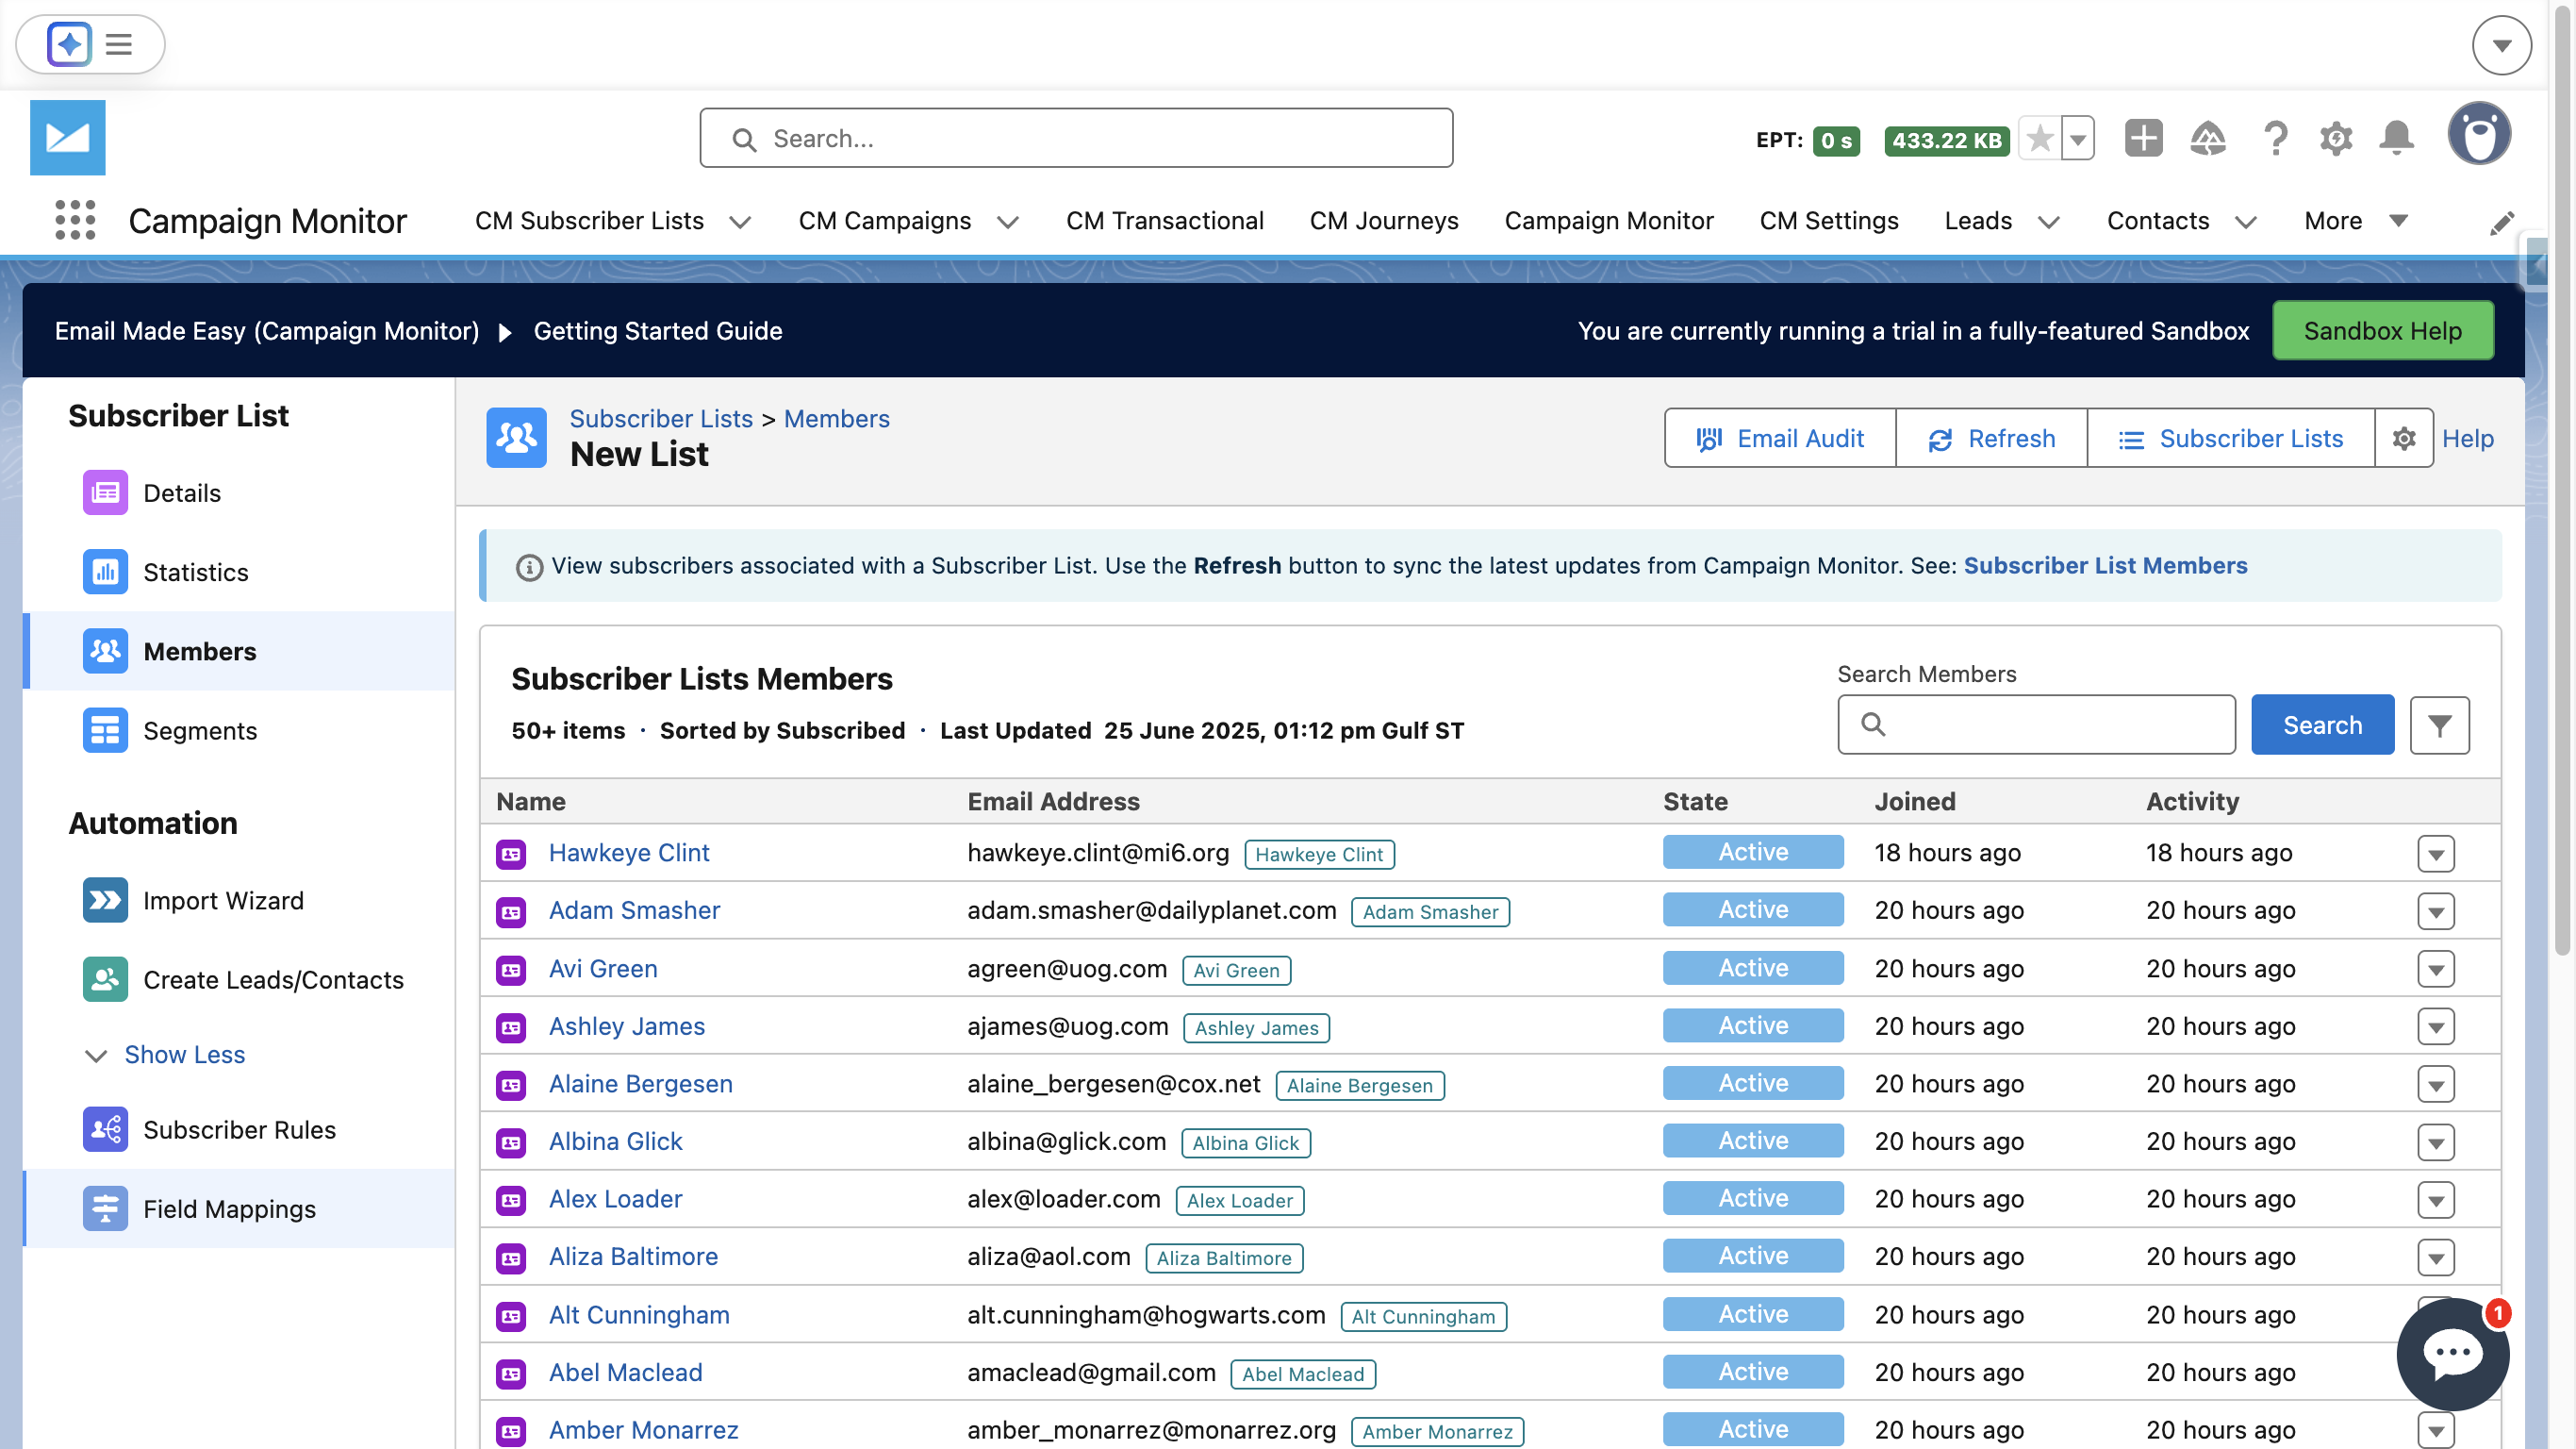Open row actions for Avi Green
The image size is (2576, 1449).
point(2435,969)
